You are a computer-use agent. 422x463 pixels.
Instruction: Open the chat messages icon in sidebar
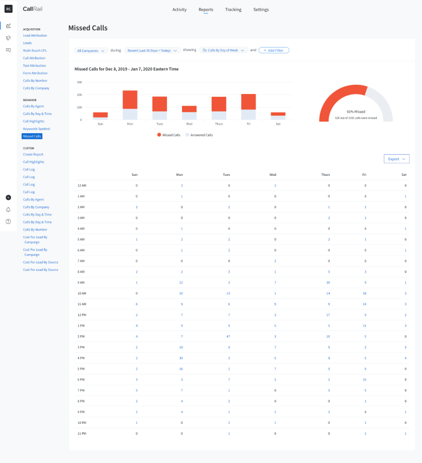point(8,50)
